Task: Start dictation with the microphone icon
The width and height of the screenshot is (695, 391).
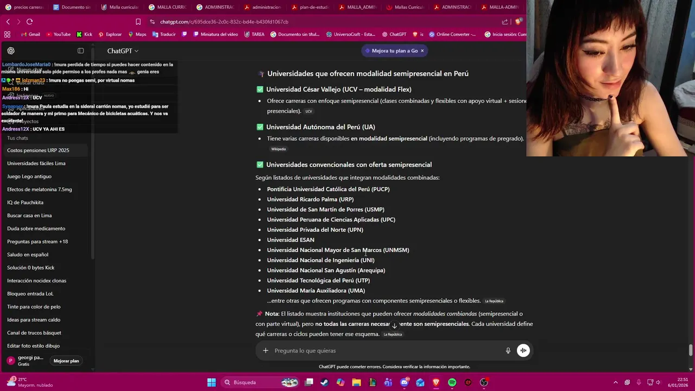Action: (x=508, y=350)
